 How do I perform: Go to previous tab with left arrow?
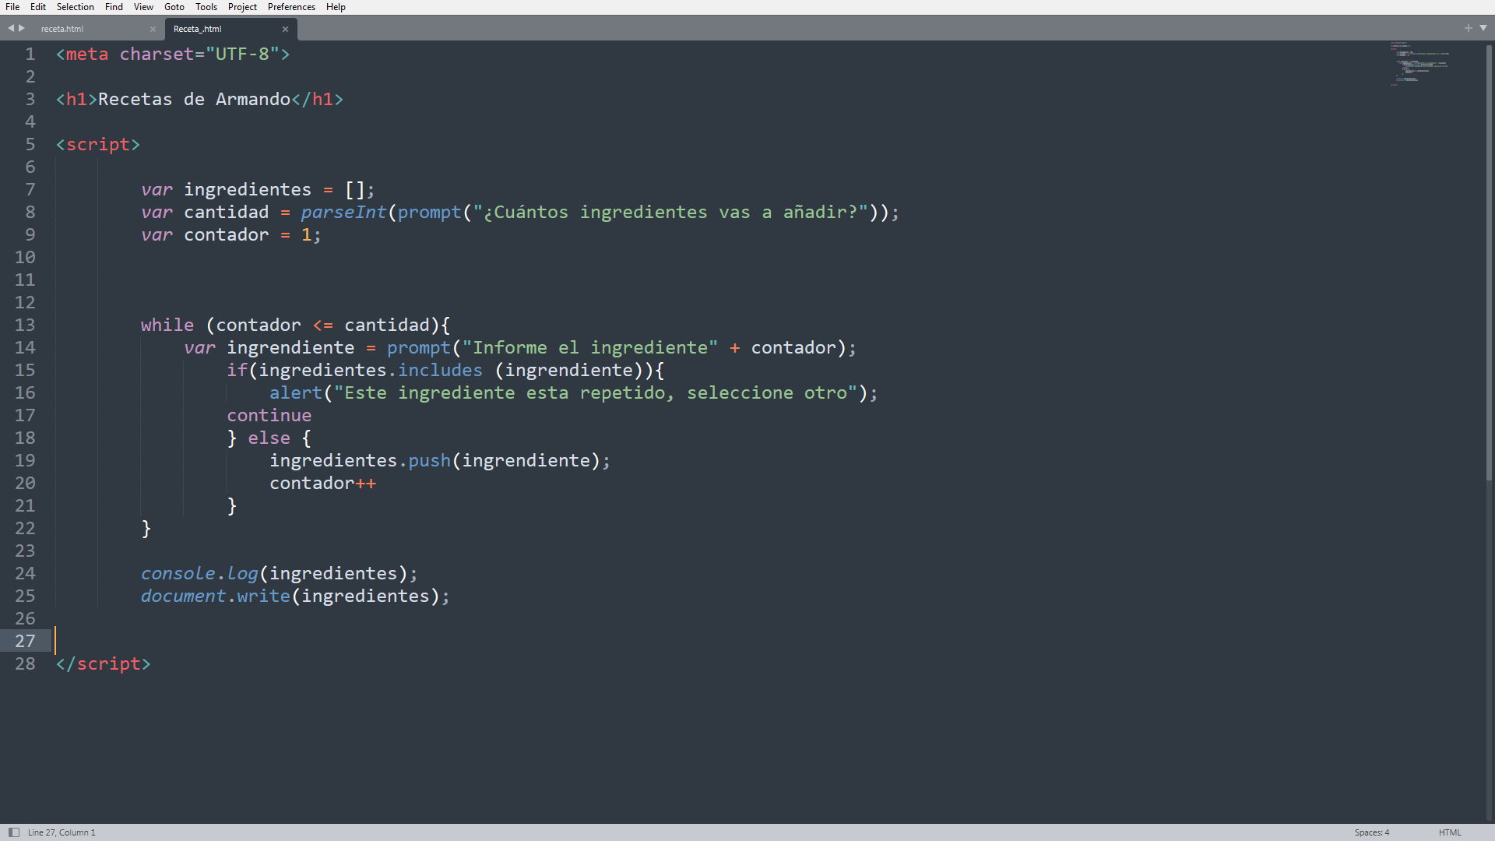click(x=11, y=28)
